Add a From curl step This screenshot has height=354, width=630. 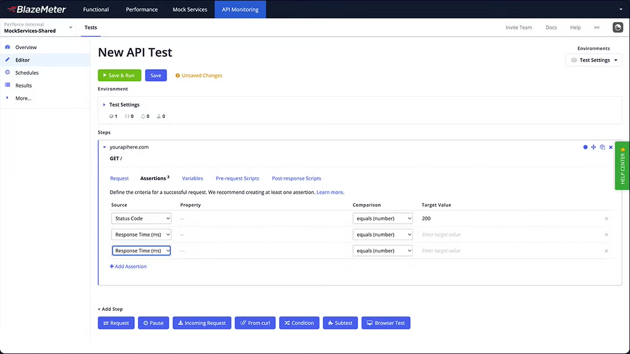point(255,323)
